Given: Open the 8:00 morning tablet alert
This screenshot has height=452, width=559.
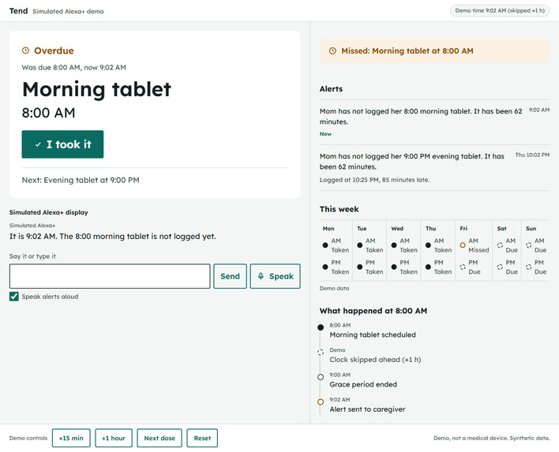Looking at the screenshot, I should point(434,122).
